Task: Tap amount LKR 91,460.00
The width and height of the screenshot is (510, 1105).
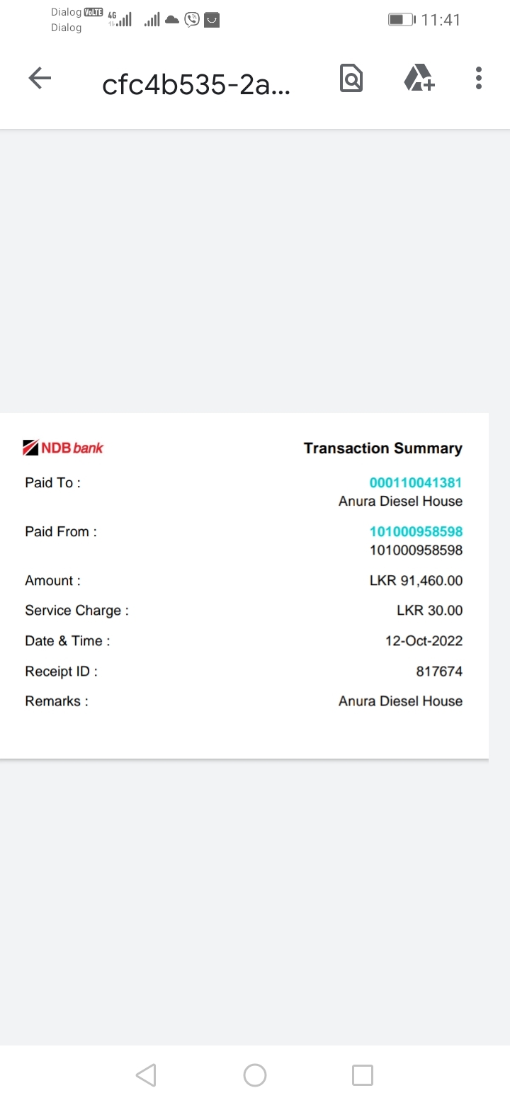Action: [416, 581]
